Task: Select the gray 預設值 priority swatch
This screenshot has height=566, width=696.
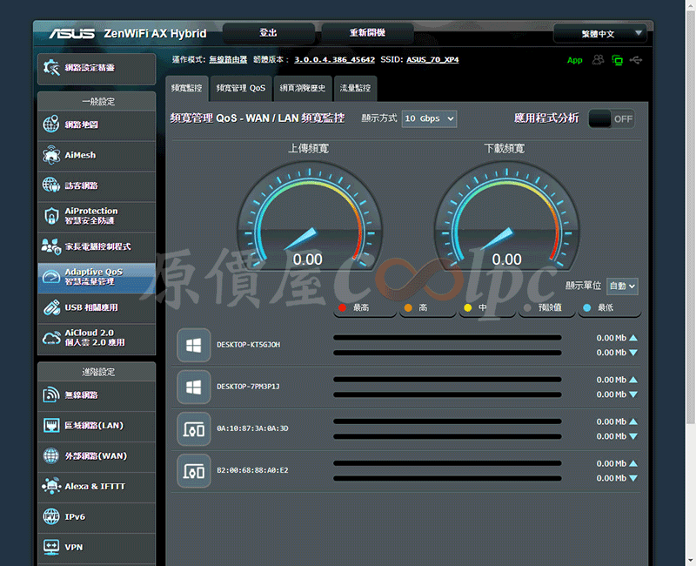Action: tap(527, 307)
